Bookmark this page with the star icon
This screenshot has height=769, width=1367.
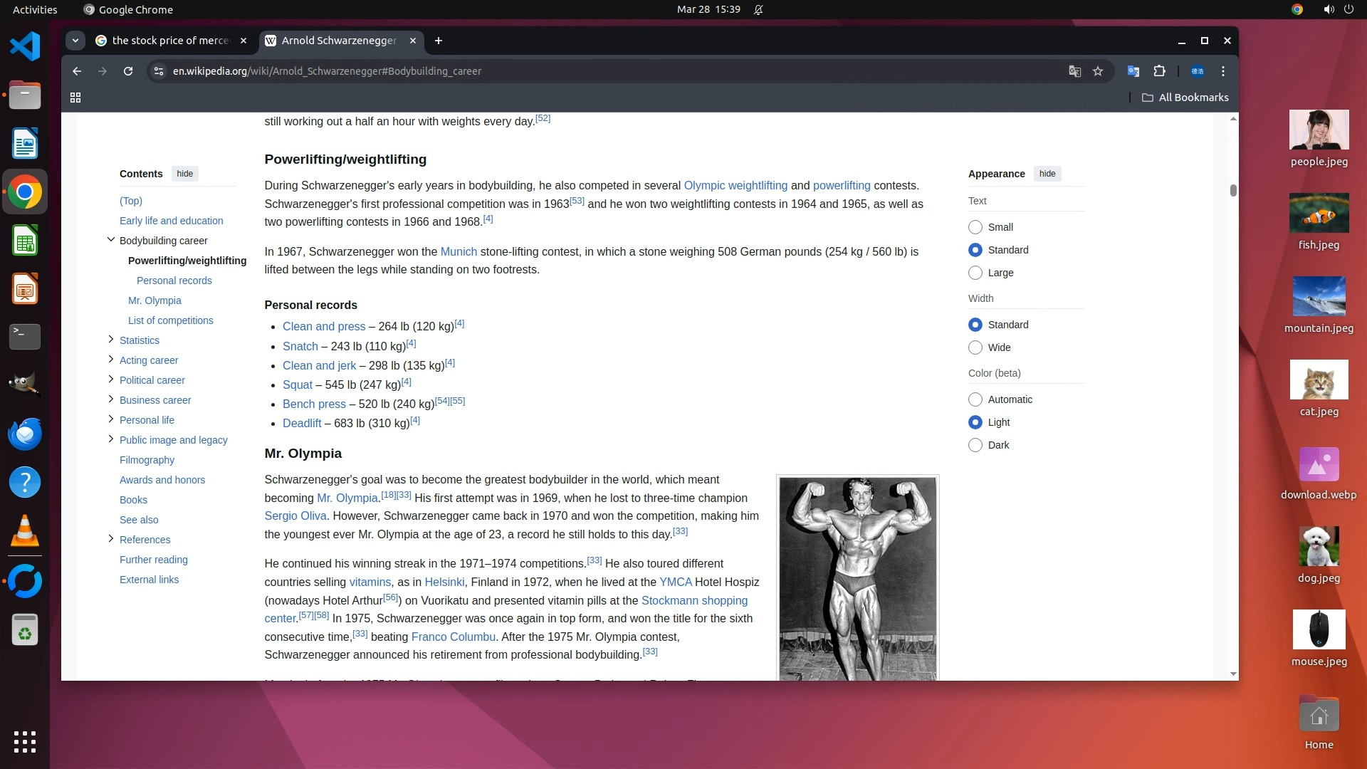tap(1098, 71)
